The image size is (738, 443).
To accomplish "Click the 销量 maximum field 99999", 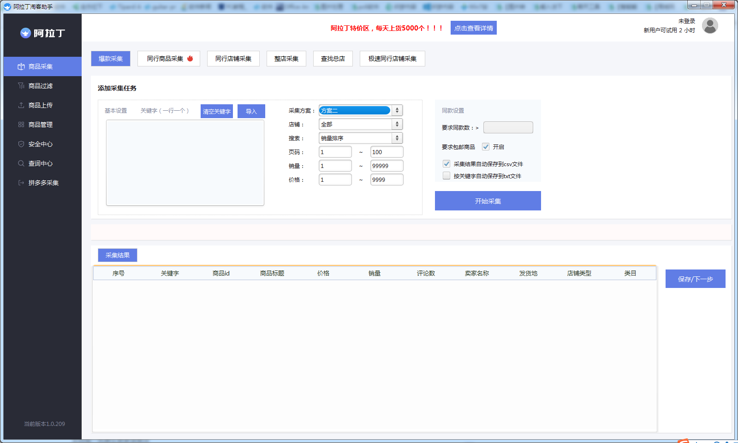I will tap(387, 166).
